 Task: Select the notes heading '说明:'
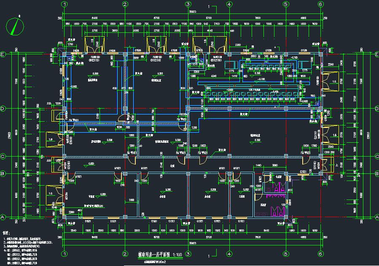(x=6, y=233)
